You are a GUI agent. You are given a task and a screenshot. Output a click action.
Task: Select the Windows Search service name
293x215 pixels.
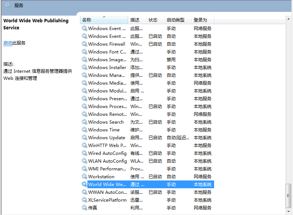click(x=106, y=122)
